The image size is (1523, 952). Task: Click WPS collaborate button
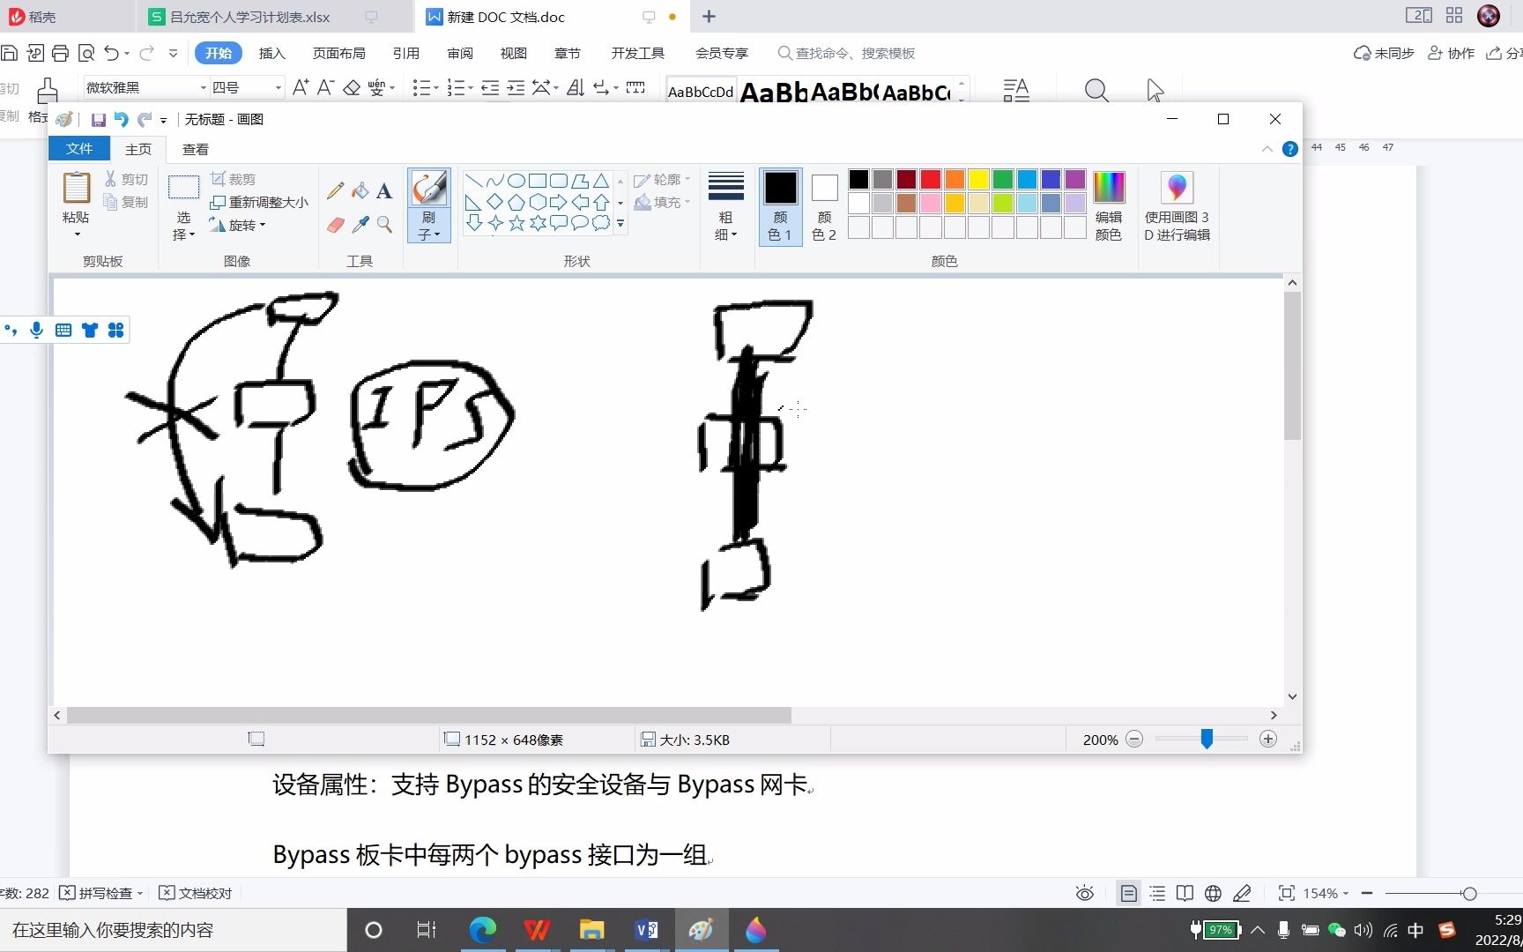point(1451,53)
